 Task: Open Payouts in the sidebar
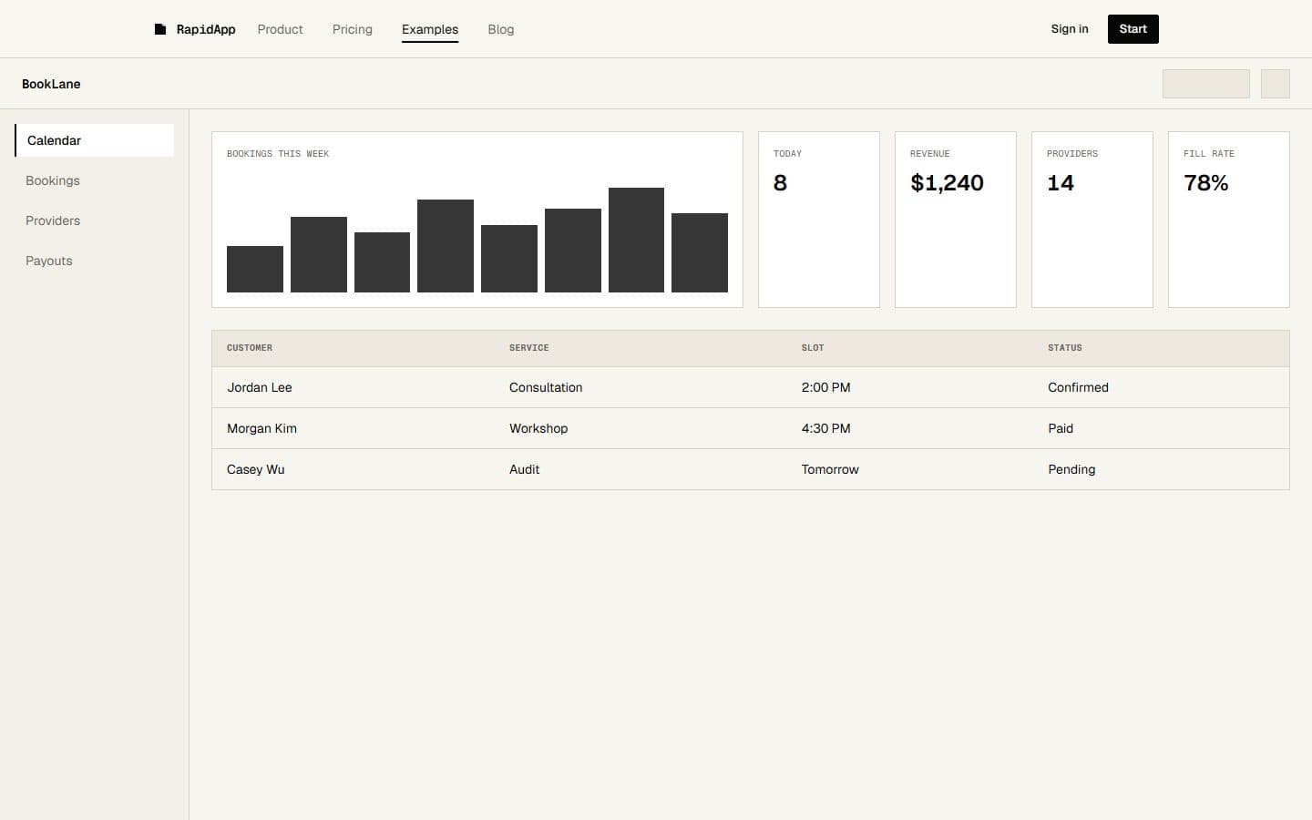pos(95,261)
